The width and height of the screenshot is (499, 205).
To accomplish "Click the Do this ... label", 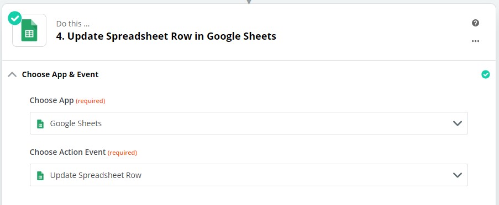I will [x=73, y=24].
